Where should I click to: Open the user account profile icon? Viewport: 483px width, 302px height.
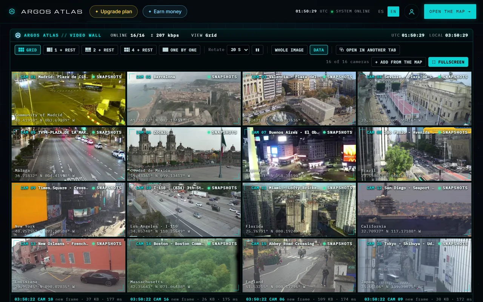[x=412, y=12]
